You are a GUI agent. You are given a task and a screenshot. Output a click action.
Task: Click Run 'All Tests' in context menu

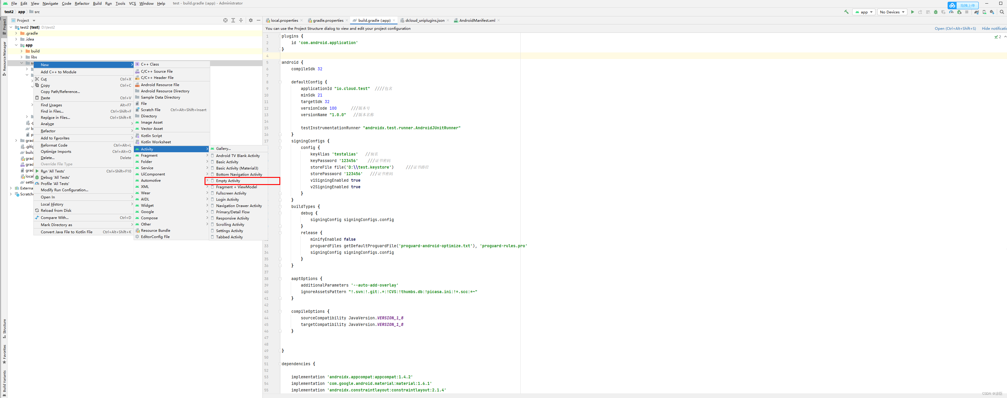point(83,171)
